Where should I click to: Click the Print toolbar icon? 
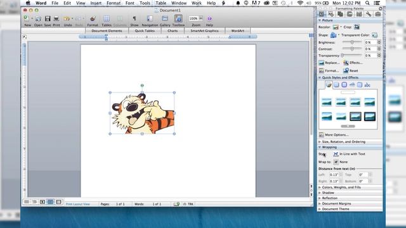click(x=56, y=18)
